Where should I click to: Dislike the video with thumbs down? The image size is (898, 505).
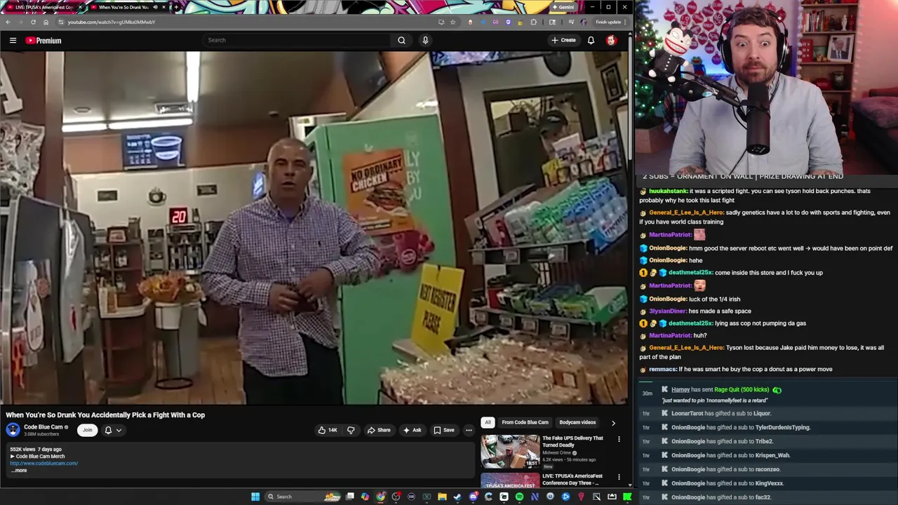[x=351, y=430]
